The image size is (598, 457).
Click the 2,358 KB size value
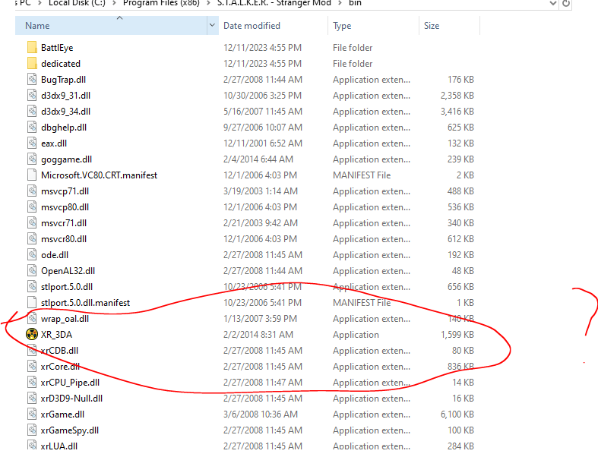457,96
